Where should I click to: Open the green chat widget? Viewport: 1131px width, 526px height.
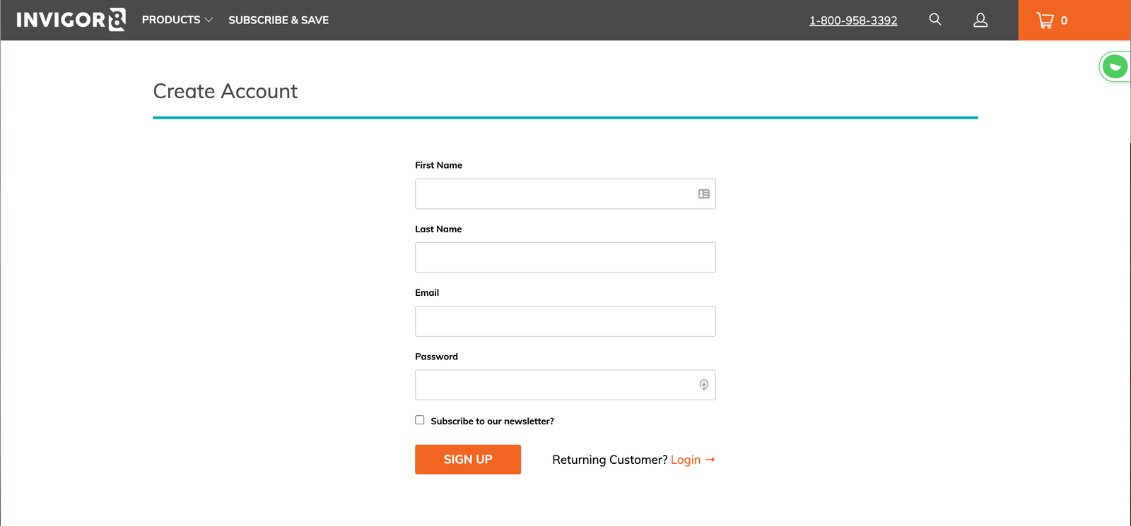[x=1115, y=67]
